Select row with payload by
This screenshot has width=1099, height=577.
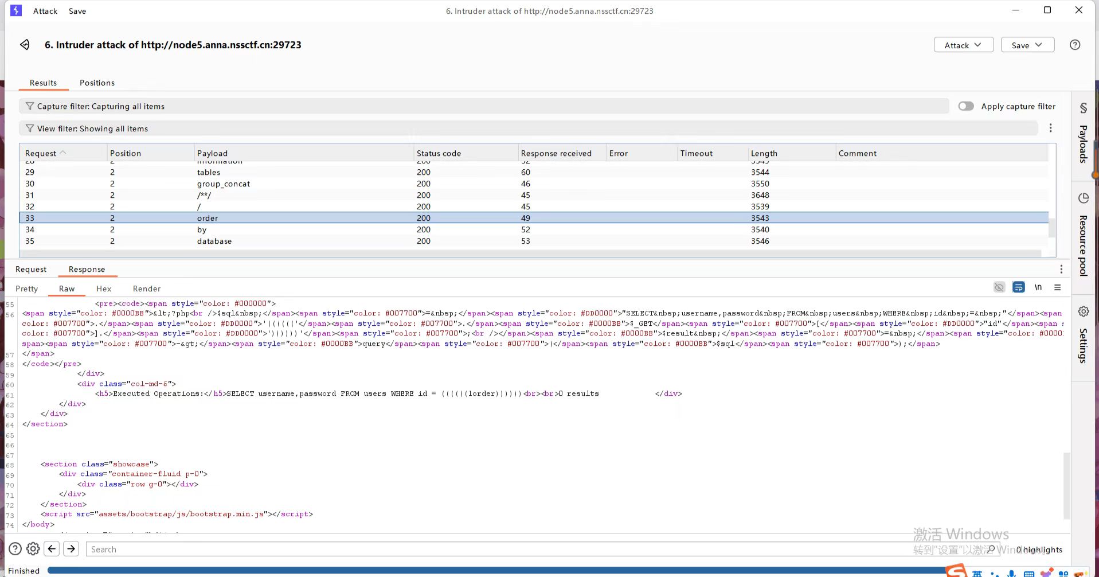pyautogui.click(x=534, y=229)
